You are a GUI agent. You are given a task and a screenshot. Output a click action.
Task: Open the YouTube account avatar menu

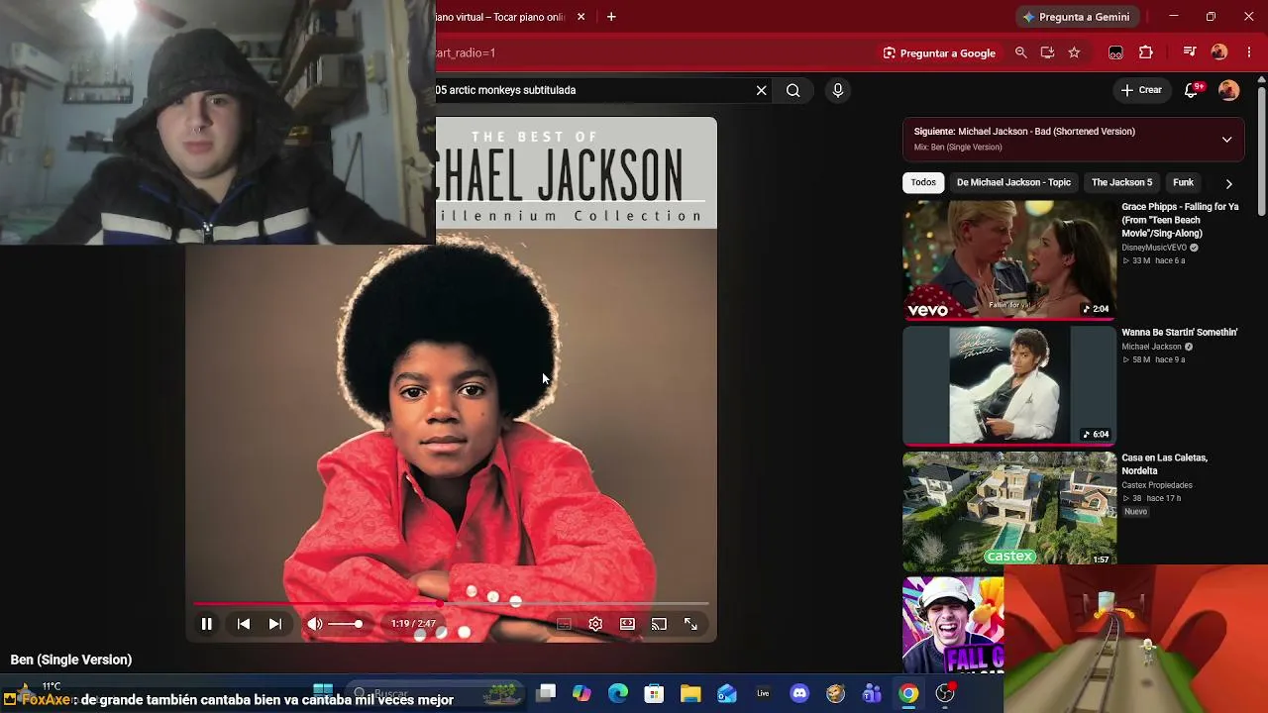(x=1229, y=90)
